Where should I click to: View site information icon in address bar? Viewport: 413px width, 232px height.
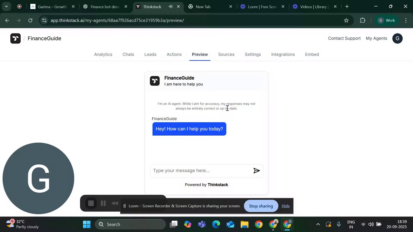pyautogui.click(x=45, y=20)
